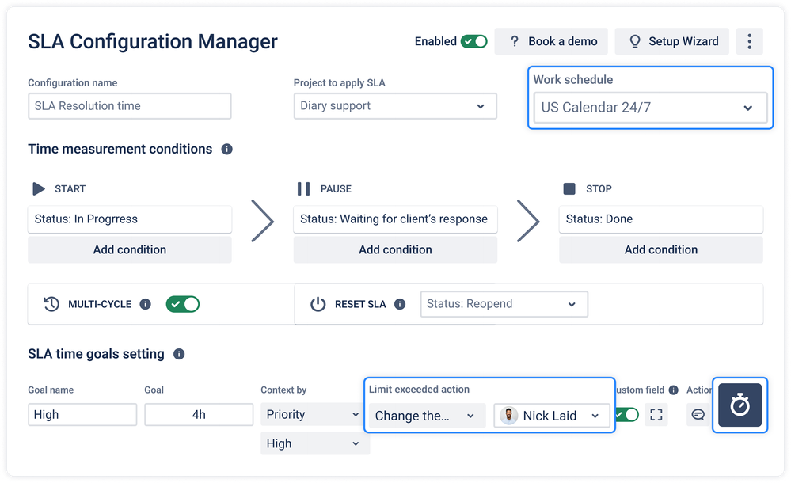Toggle the MULTI-CYCLE switch

(183, 304)
